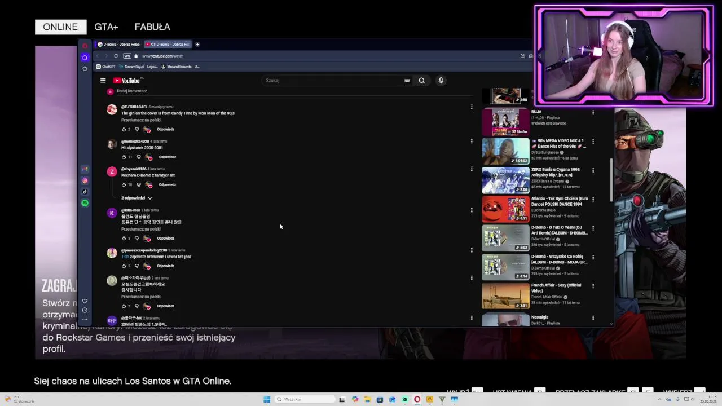Open the YouTube hamburger guide menu

click(x=103, y=81)
